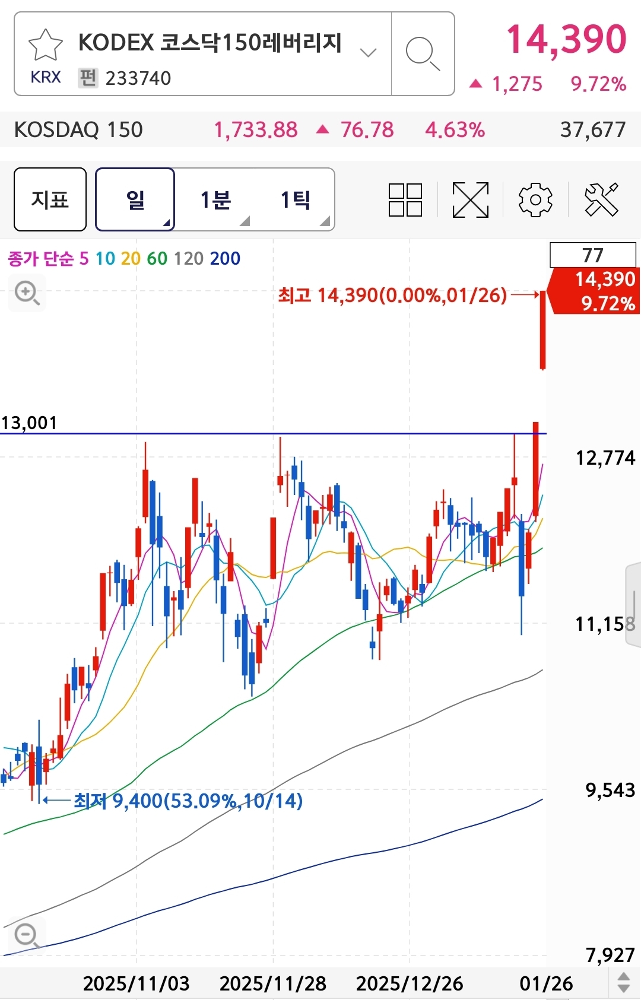641x1000 pixels.
Task: Open the chart drawing tools icon
Action: pyautogui.click(x=601, y=199)
